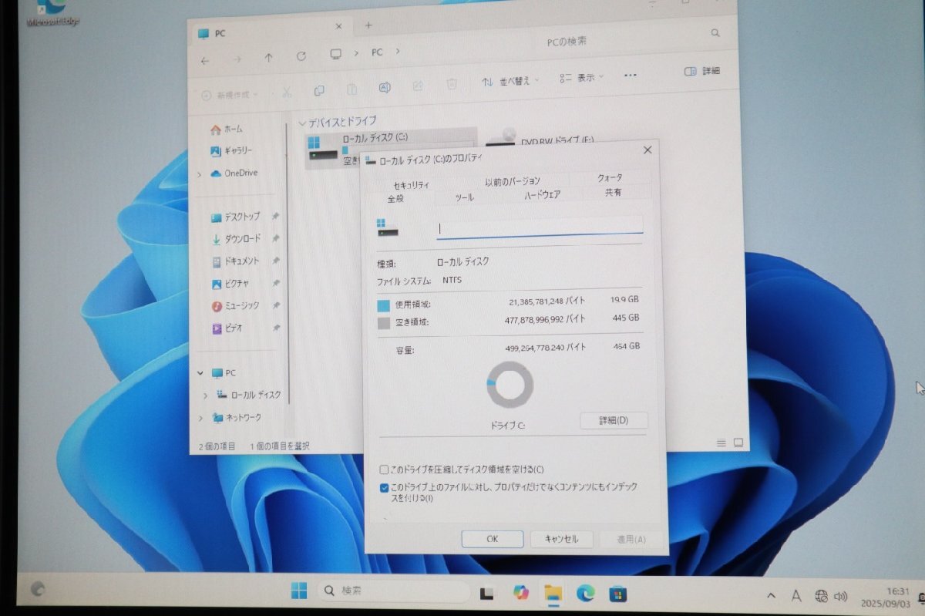Image resolution: width=925 pixels, height=616 pixels.
Task: Open File Explorer from taskbar
Action: coord(553,593)
